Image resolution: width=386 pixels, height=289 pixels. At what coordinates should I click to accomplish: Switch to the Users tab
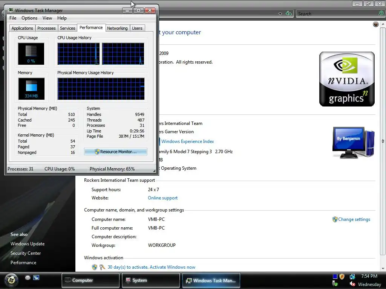137,28
